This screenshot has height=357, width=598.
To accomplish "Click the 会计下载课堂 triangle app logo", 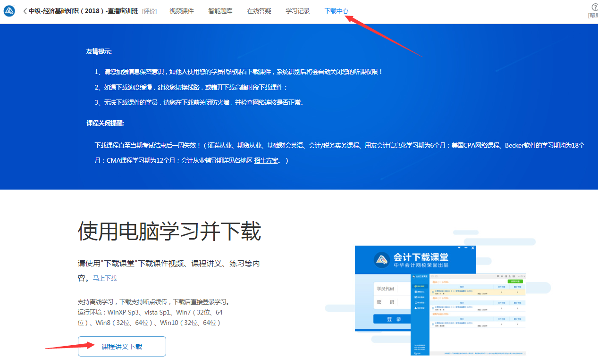I will click(x=381, y=259).
